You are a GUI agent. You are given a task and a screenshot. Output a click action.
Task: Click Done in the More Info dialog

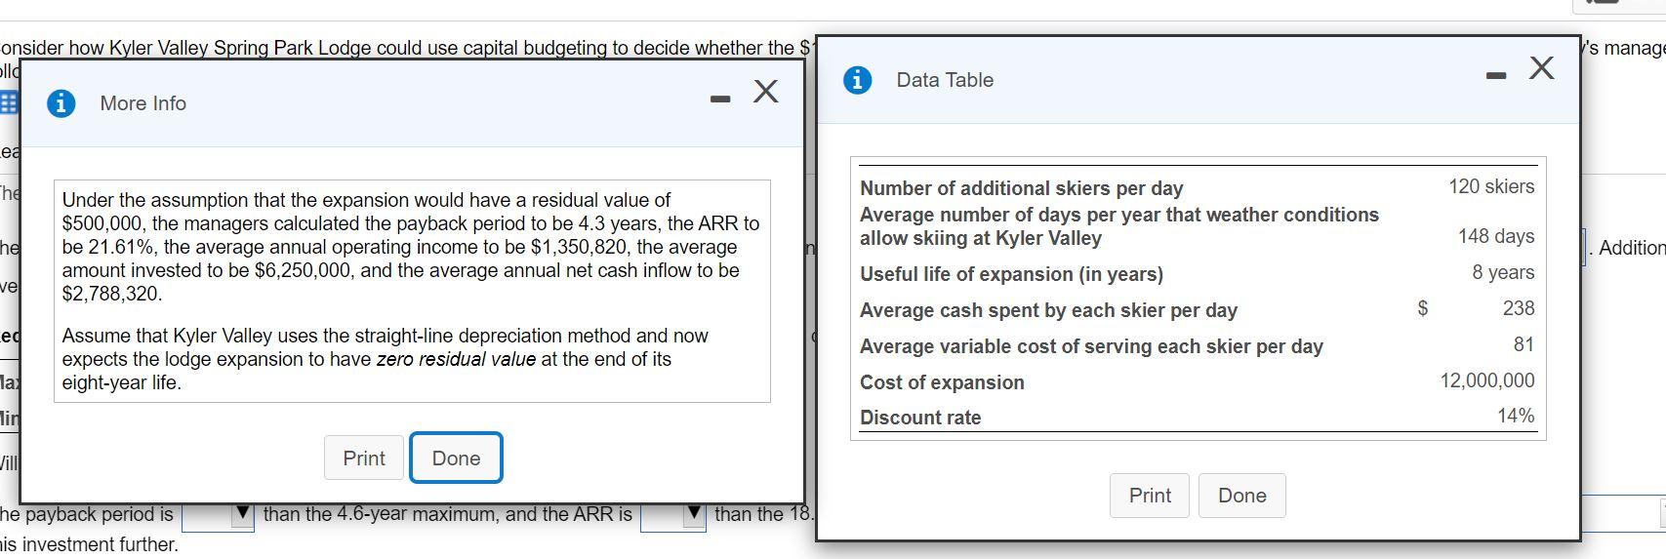pos(456,459)
